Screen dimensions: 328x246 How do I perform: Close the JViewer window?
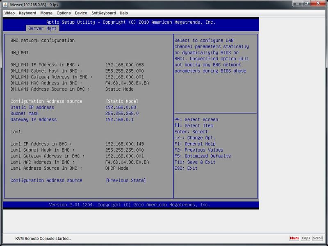pos(318,4)
